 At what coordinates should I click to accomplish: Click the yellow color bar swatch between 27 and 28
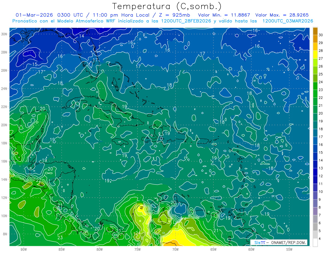click(315, 55)
